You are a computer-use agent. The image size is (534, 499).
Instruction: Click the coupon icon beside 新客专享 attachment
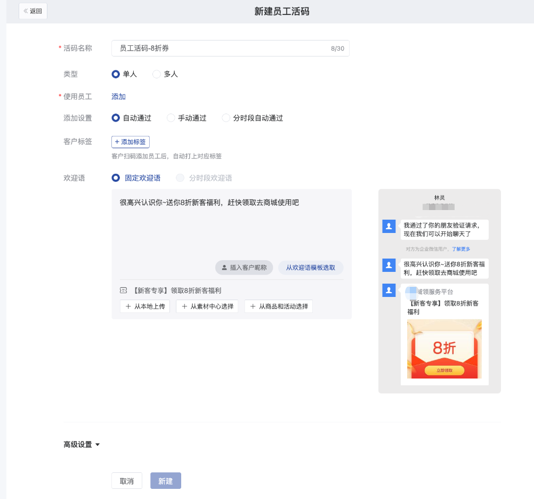[x=123, y=291]
